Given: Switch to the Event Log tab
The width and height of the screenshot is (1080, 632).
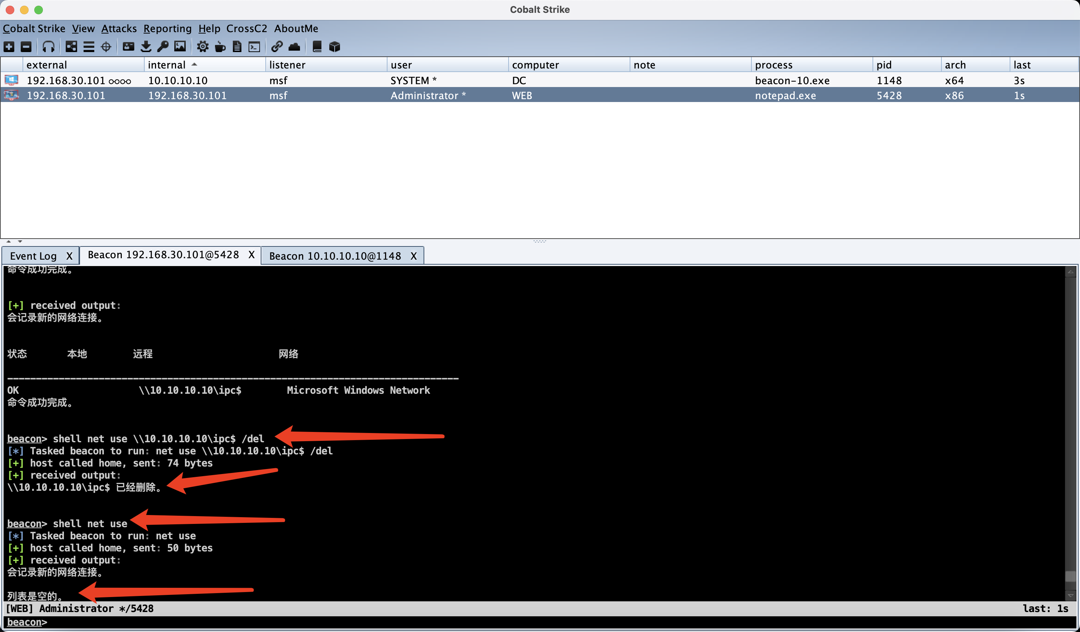Looking at the screenshot, I should coord(34,256).
